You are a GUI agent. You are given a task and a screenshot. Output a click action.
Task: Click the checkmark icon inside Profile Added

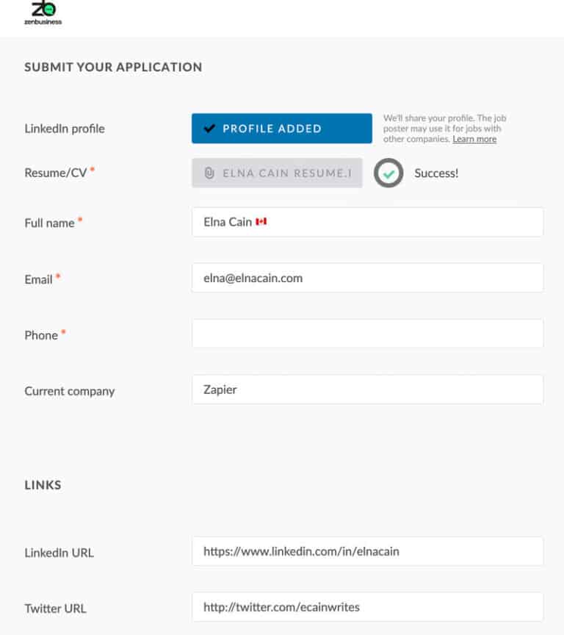(209, 129)
